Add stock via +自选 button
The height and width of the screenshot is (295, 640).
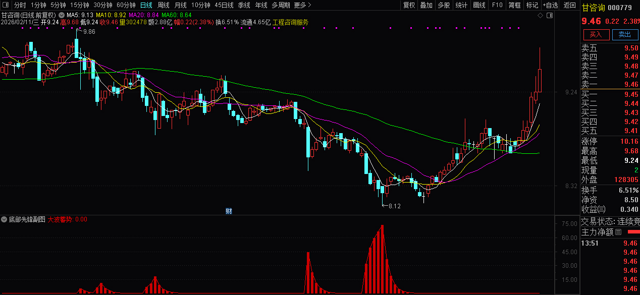pos(551,5)
